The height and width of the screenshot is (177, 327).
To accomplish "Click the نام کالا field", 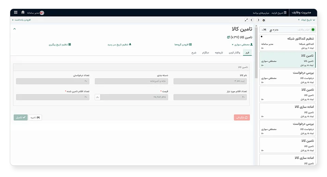I will (210, 81).
